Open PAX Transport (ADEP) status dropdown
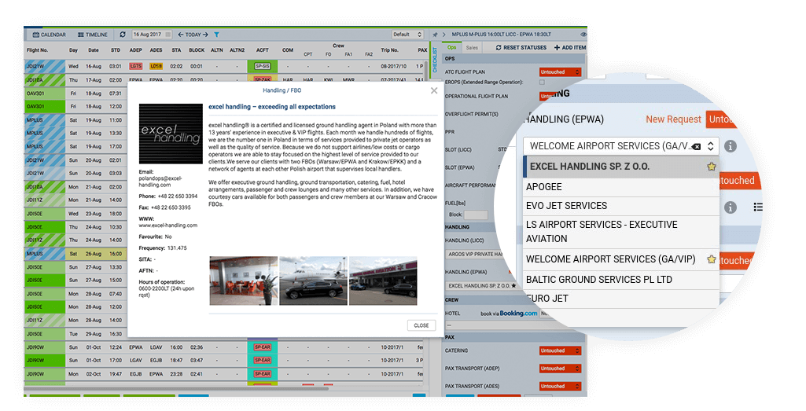This screenshot has height=411, width=806. pyautogui.click(x=561, y=369)
